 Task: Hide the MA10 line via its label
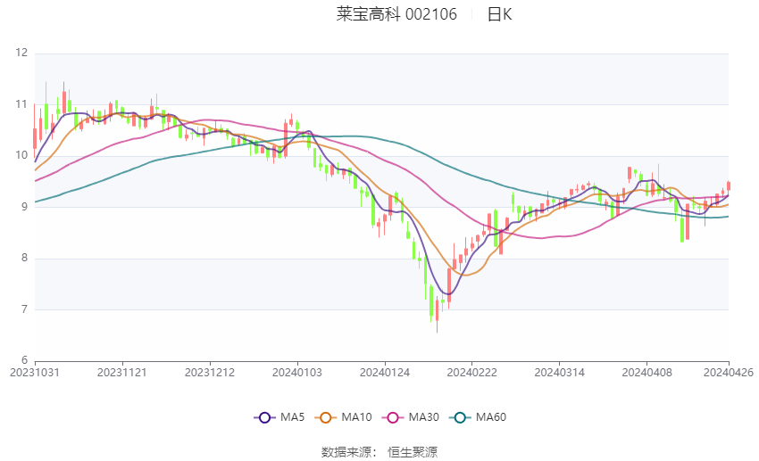pos(357,417)
